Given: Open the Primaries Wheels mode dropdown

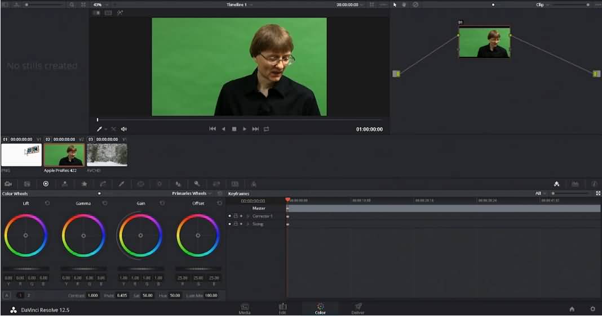Looking at the screenshot, I should pyautogui.click(x=192, y=193).
